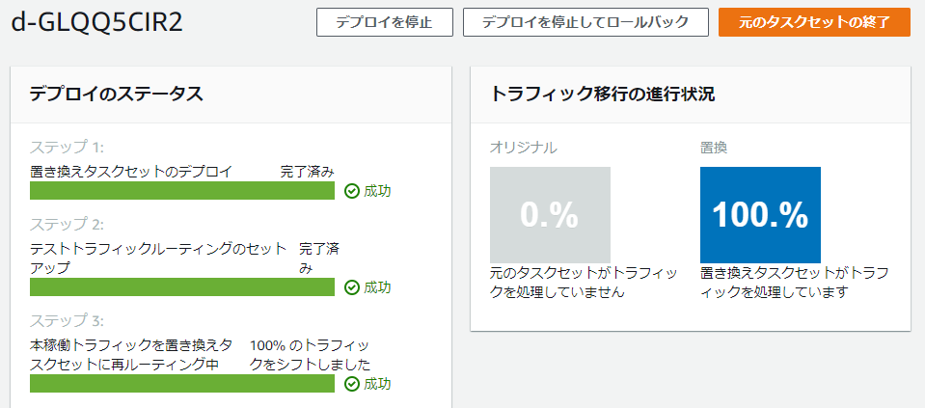Click the Step 1 green progress bar
The height and width of the screenshot is (408, 925).
tap(182, 191)
